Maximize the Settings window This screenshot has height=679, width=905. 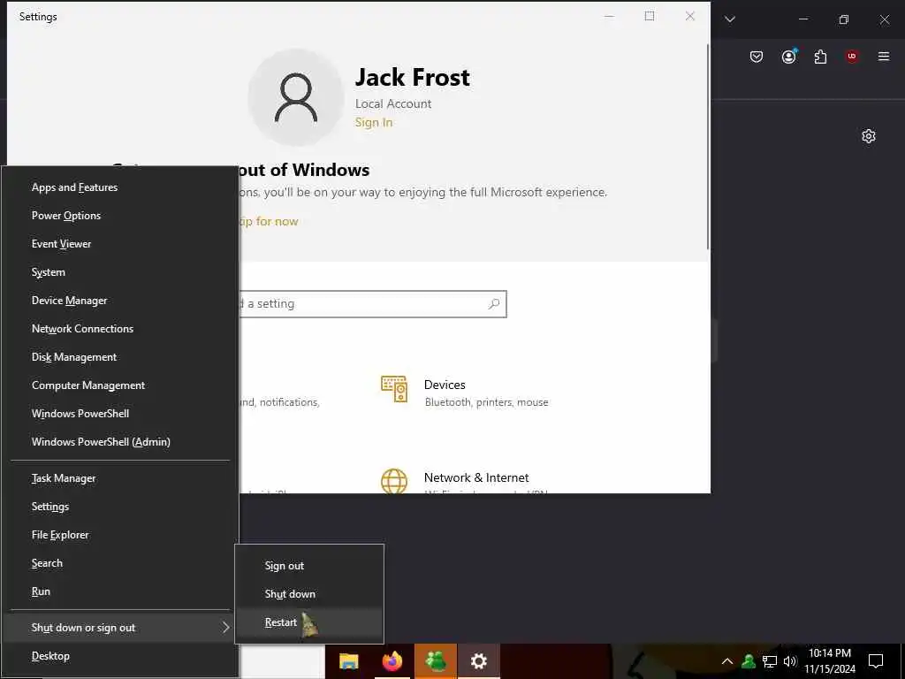pos(650,16)
